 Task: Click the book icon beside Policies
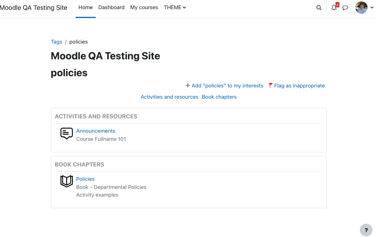coord(66,181)
